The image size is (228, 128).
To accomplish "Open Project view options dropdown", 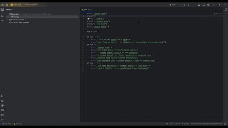I will (10, 10).
